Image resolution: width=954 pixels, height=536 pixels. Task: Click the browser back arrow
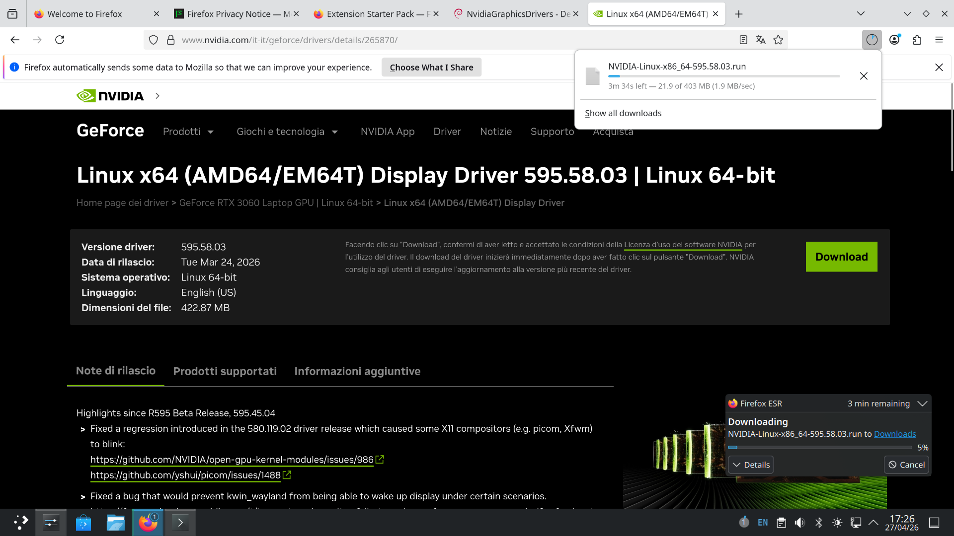tap(15, 40)
